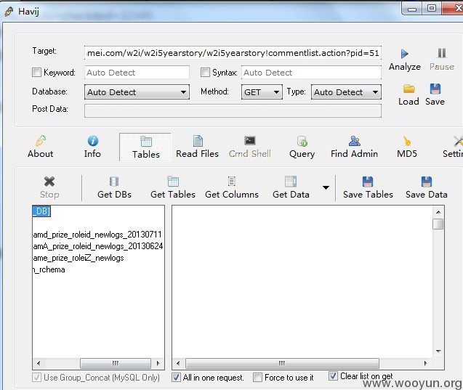The width and height of the screenshot is (463, 390).
Task: Click the Syntax input field
Action: pyautogui.click(x=311, y=73)
